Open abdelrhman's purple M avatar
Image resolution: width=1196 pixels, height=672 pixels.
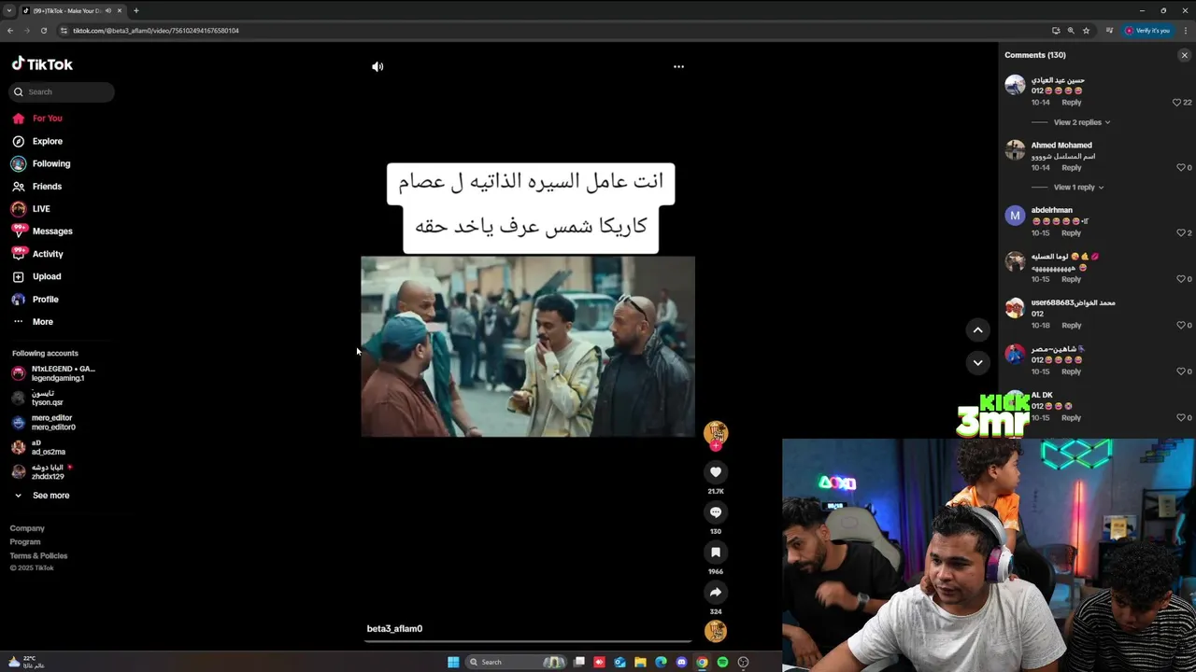tap(1015, 216)
